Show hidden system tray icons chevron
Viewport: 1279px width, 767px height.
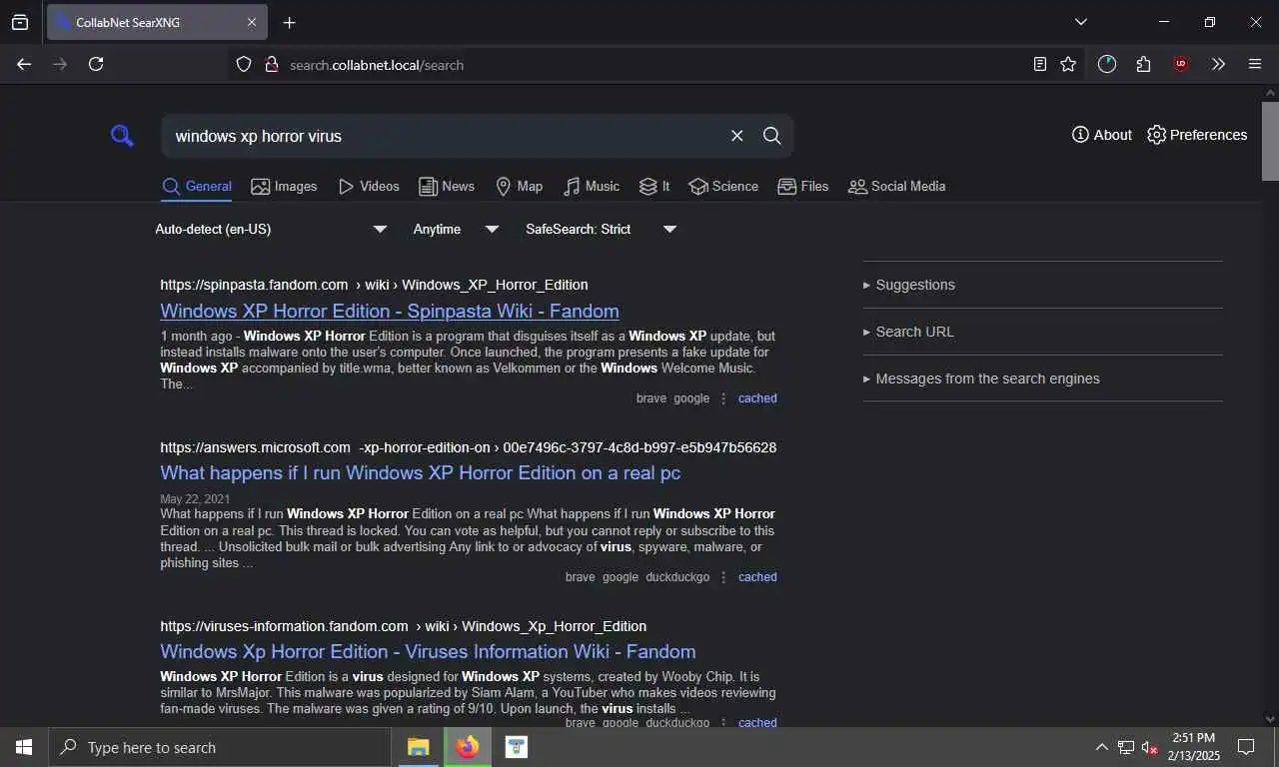pyautogui.click(x=1102, y=747)
